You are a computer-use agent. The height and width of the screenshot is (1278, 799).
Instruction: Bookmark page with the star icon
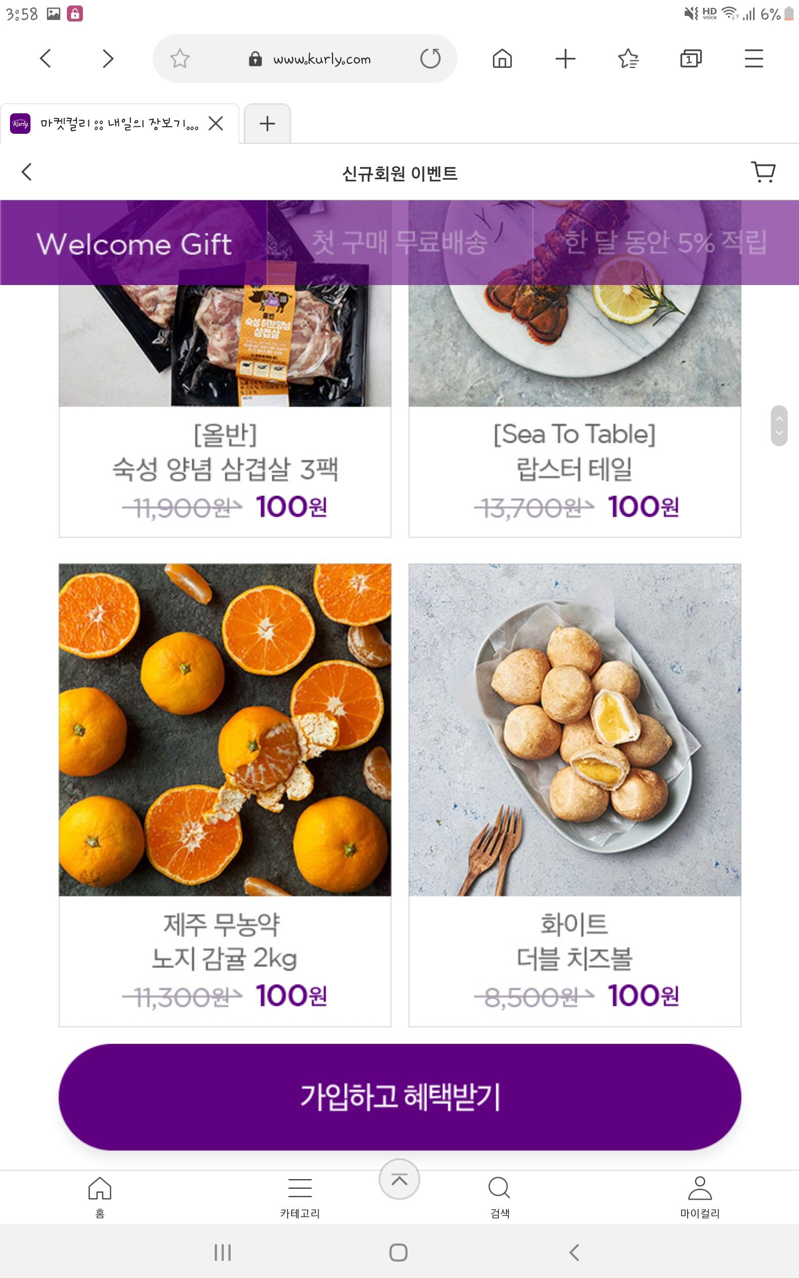click(180, 58)
